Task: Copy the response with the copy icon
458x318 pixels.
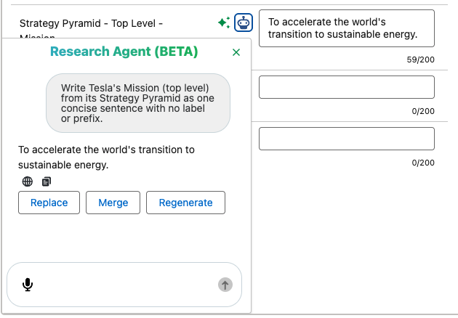Action: pos(47,182)
